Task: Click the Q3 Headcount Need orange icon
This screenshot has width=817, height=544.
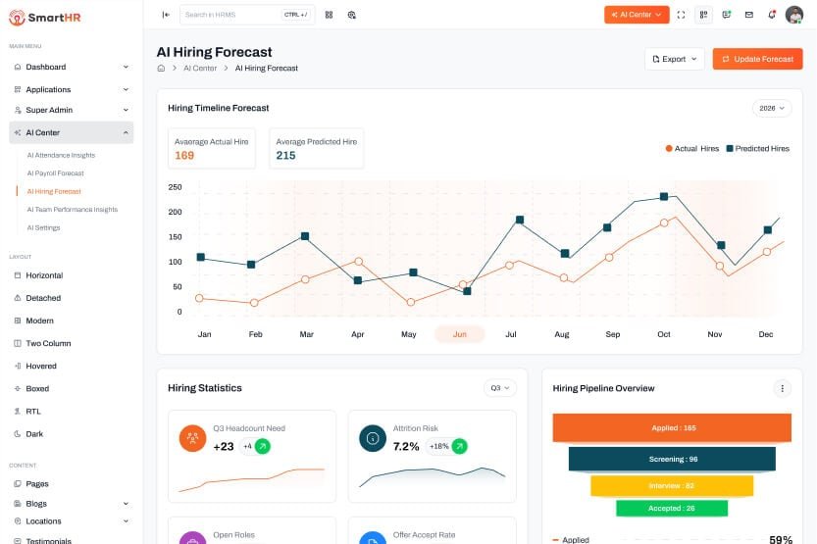Action: click(x=193, y=438)
